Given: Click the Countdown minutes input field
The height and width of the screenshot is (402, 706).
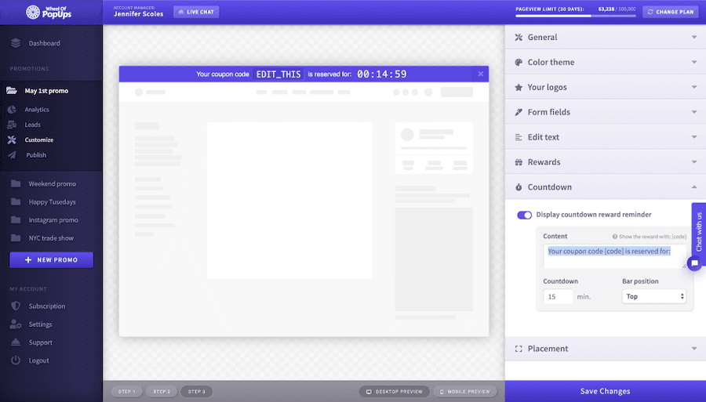Looking at the screenshot, I should (x=558, y=297).
